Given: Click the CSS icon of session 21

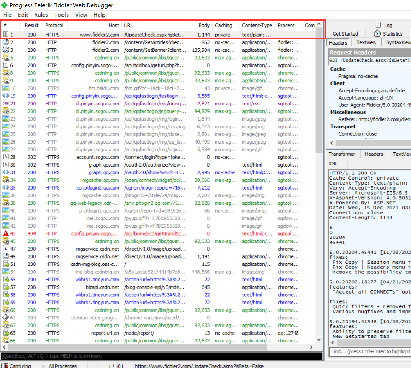Looking at the screenshot, I should pyautogui.click(x=5, y=103).
